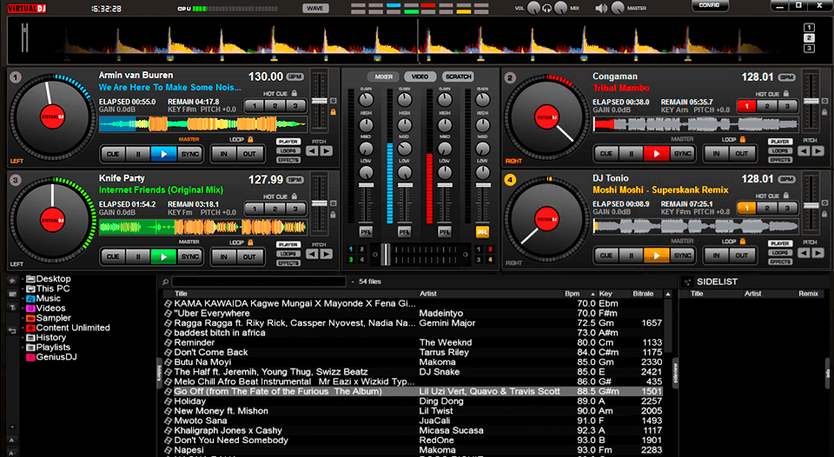Select waveform zoom level 1
Screen dimensions: 834x457
tap(809, 28)
